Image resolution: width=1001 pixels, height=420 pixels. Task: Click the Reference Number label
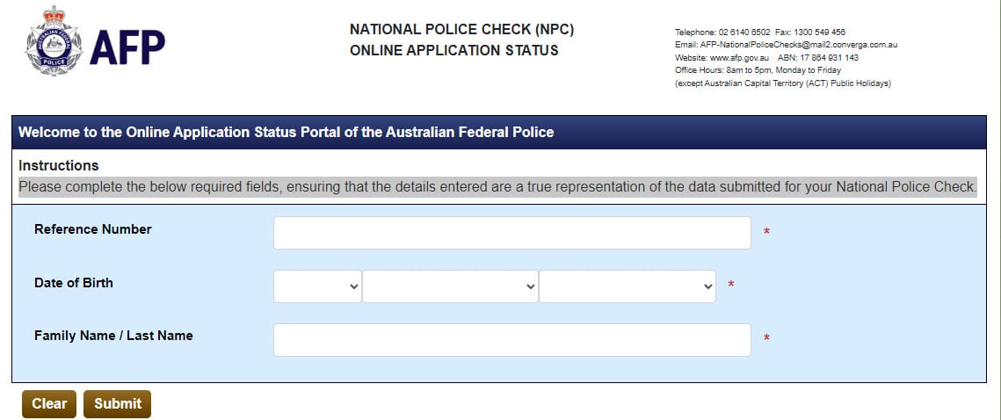(93, 229)
